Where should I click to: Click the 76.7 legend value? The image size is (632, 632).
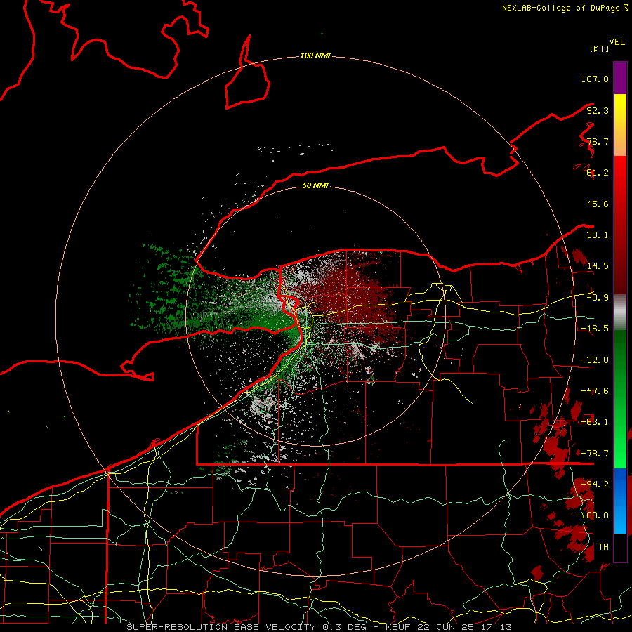(x=598, y=141)
